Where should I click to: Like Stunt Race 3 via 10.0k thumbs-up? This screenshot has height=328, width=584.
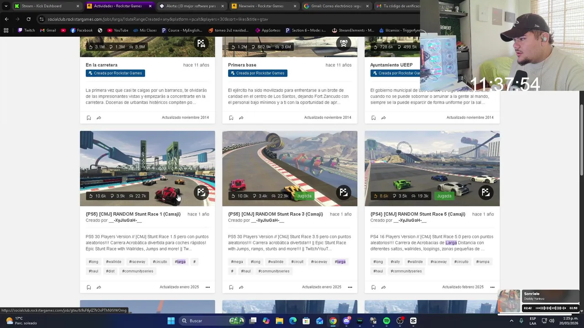coord(240,196)
